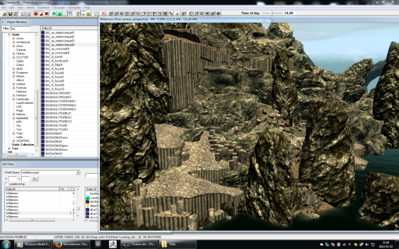The image size is (399, 249).
Task: Open the View menu
Action: (x=20, y=7)
